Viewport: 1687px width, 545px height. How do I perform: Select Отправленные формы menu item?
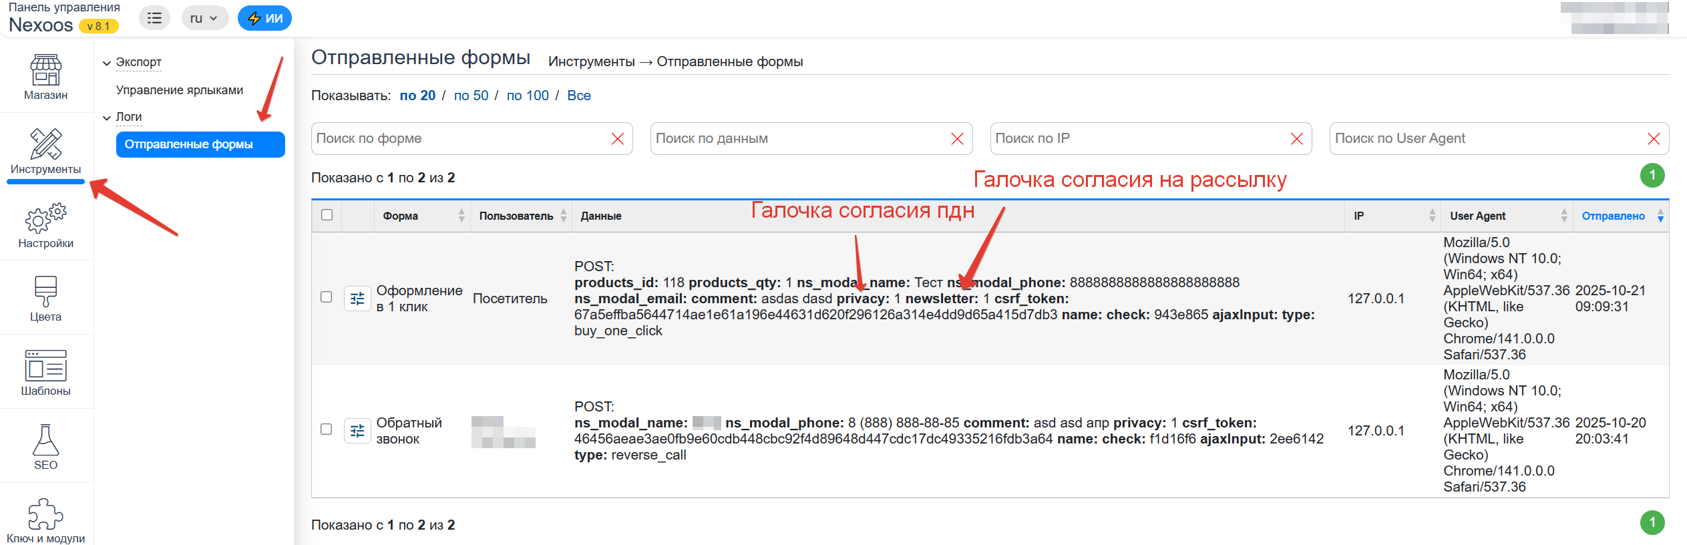point(200,144)
